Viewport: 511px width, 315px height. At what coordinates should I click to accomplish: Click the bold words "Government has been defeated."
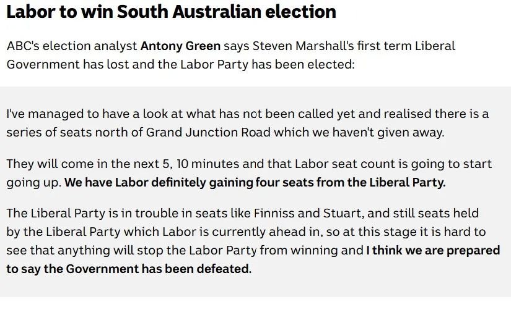click(x=159, y=269)
